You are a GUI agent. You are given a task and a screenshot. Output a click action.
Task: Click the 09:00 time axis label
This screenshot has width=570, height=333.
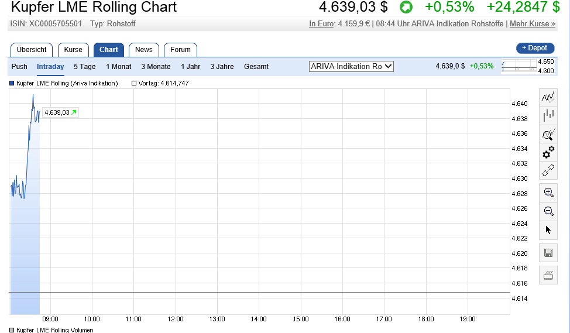tap(50, 319)
